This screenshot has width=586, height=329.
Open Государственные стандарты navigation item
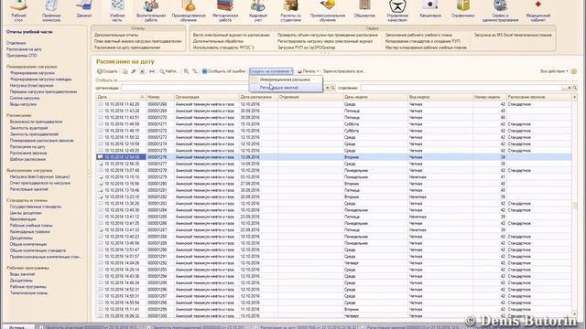[36, 207]
